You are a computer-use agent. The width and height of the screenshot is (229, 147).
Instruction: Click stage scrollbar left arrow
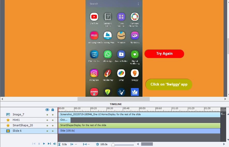click(x=2, y=99)
